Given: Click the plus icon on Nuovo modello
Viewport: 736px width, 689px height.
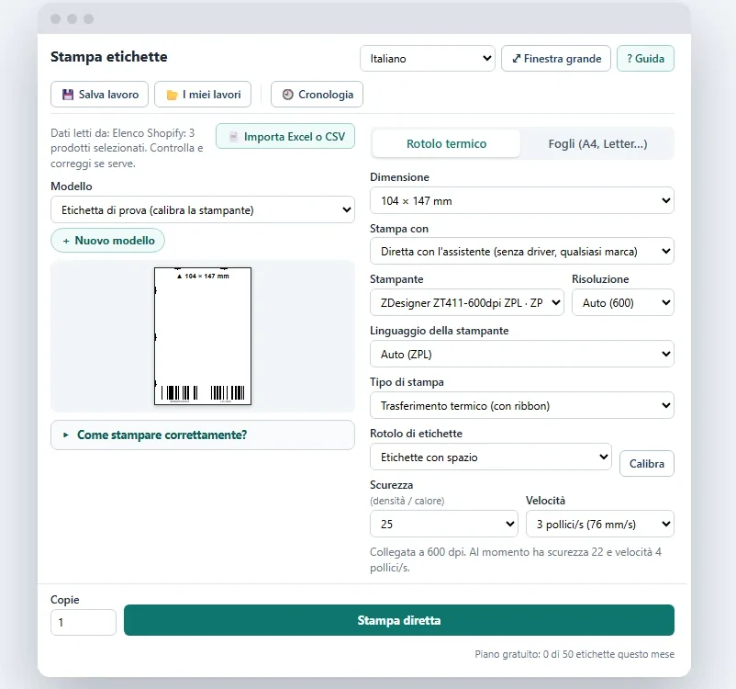Looking at the screenshot, I should click(66, 241).
